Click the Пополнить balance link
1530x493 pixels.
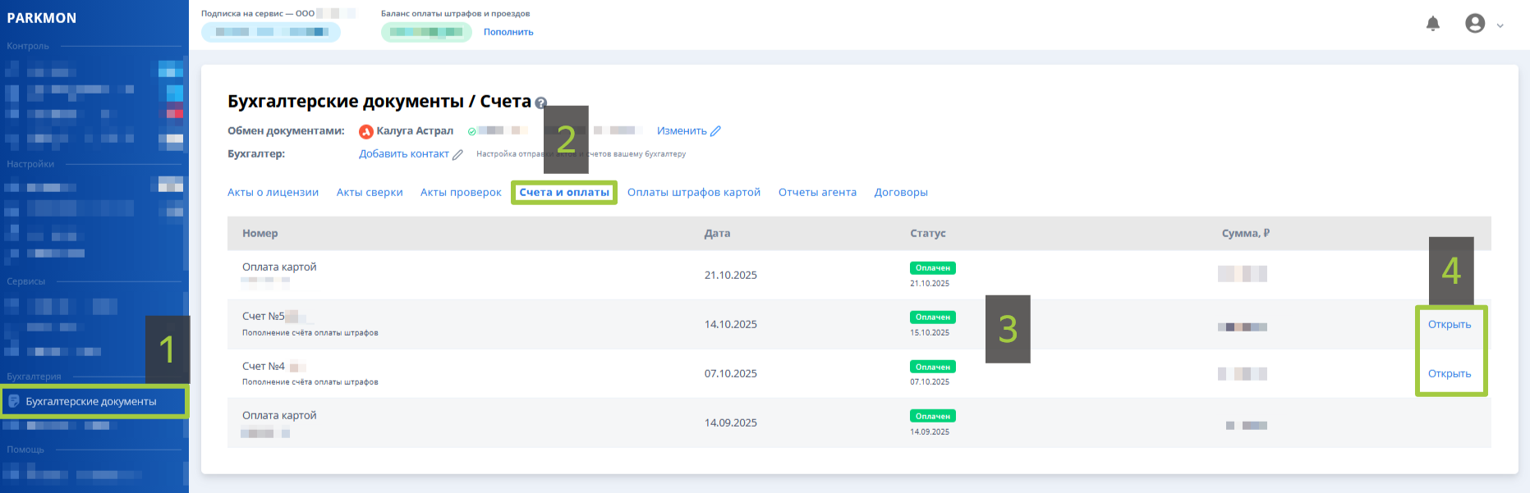click(x=508, y=32)
